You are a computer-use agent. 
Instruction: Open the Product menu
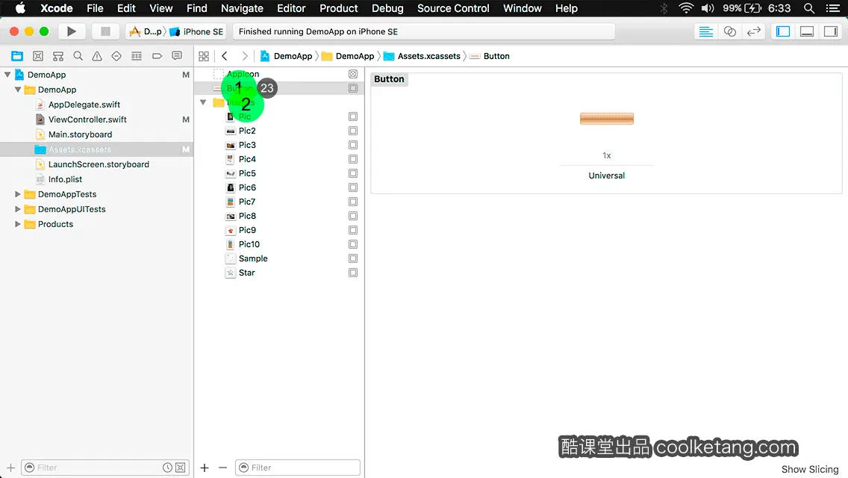(339, 8)
